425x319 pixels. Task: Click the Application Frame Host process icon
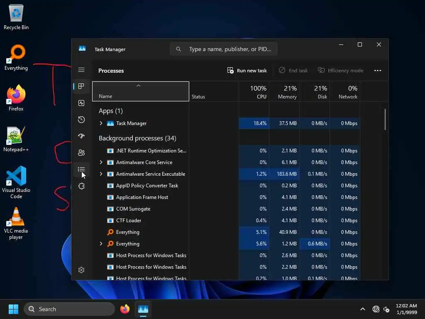[110, 197]
